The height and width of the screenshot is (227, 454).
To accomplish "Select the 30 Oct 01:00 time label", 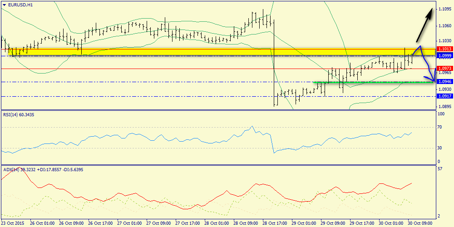I will (x=391, y=223).
